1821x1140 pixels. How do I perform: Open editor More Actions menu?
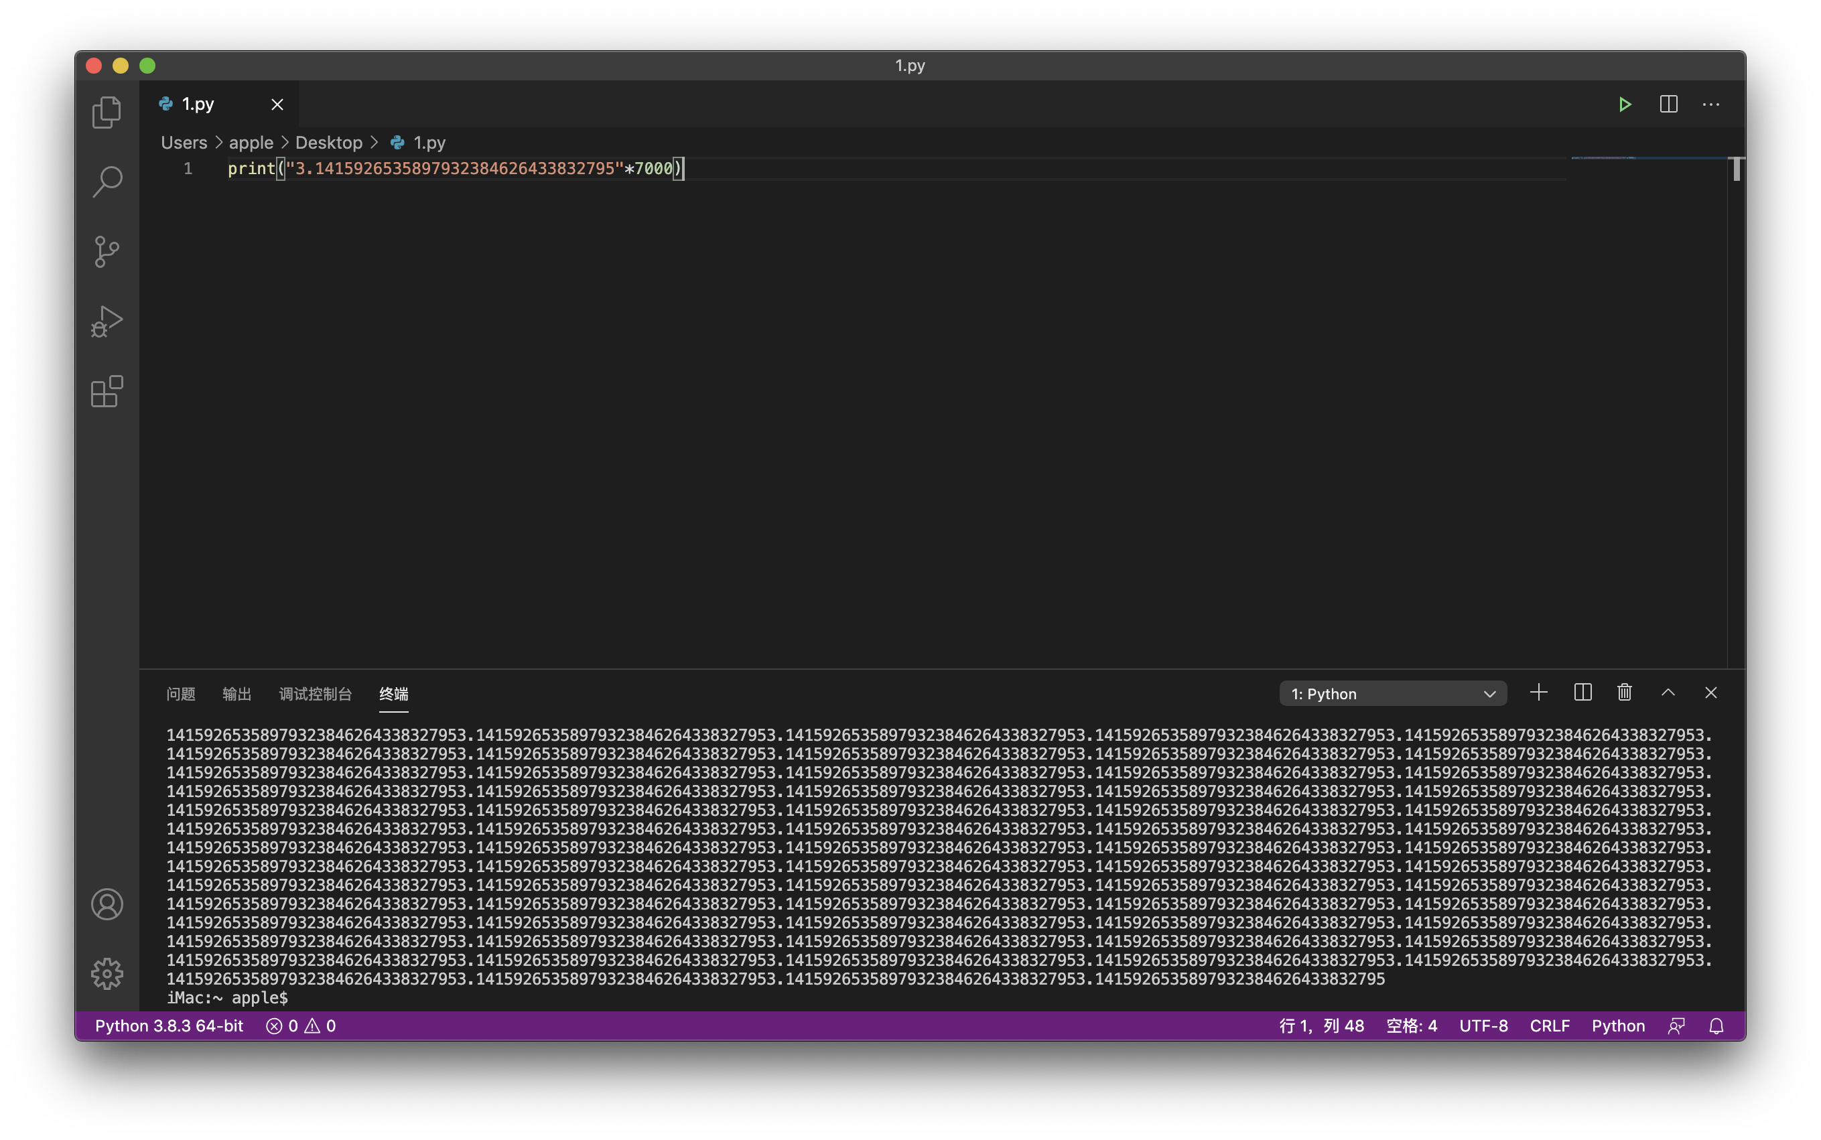coord(1711,104)
